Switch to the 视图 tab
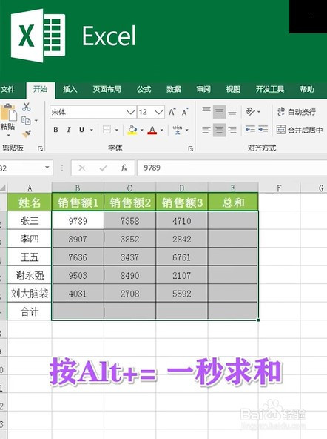 tap(233, 89)
